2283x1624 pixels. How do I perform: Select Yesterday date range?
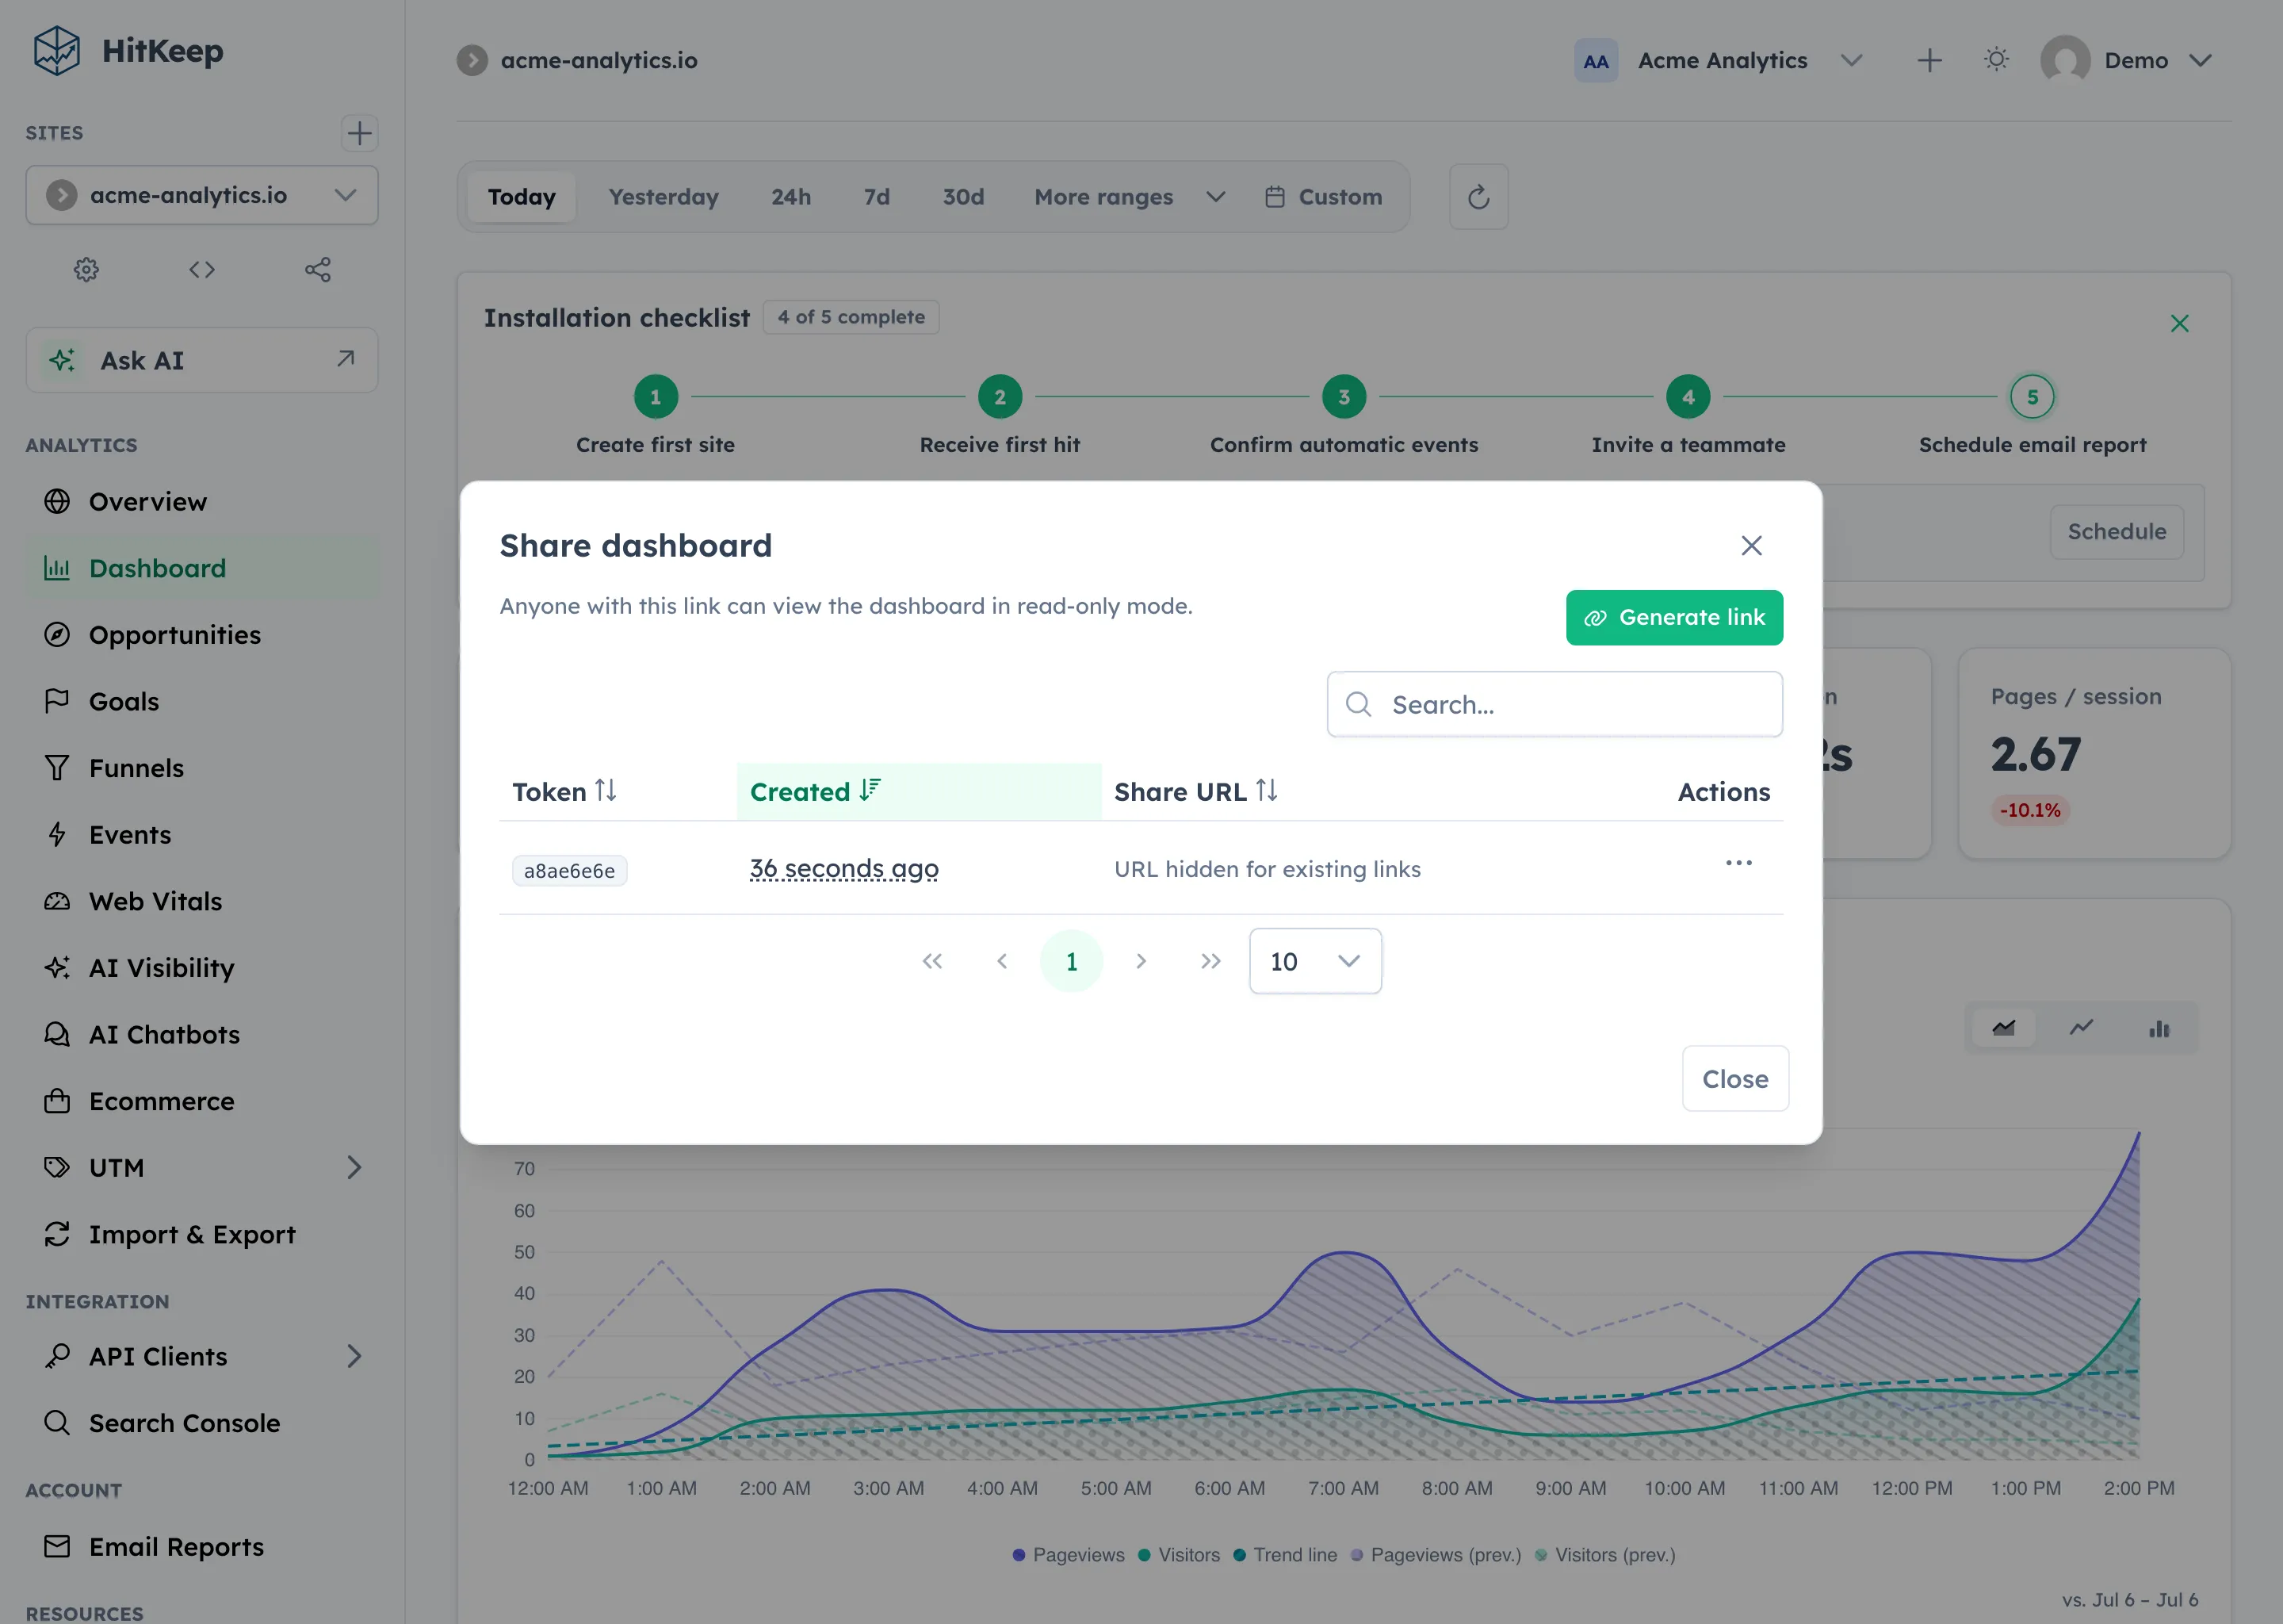coord(663,197)
